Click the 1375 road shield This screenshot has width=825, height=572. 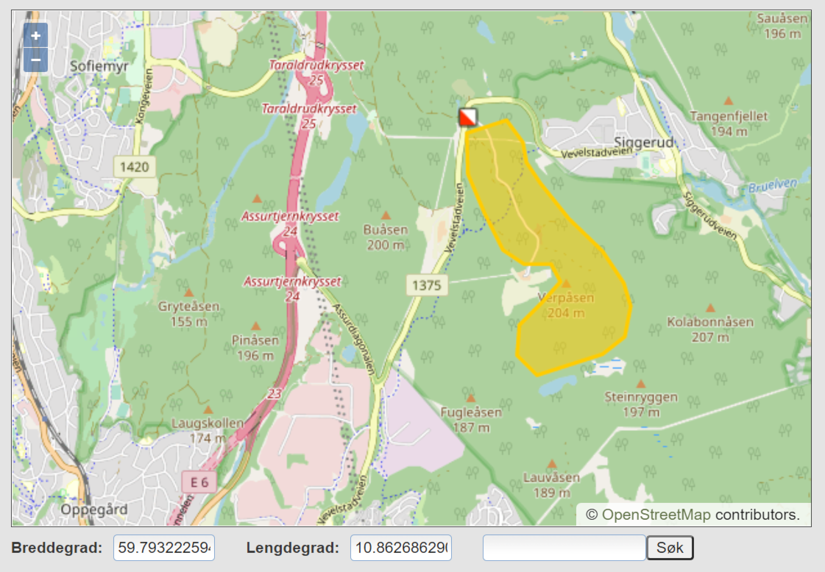426,285
